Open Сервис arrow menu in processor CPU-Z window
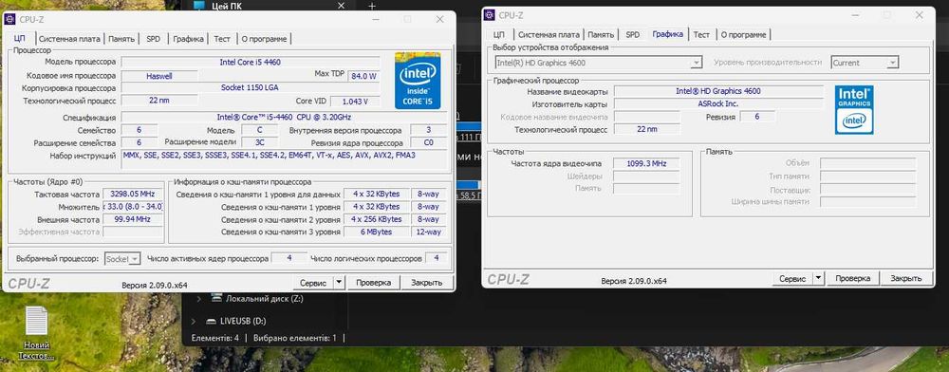This screenshot has height=372, width=949. (x=339, y=283)
